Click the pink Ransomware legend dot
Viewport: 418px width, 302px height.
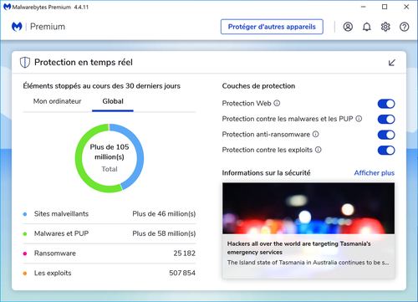click(25, 253)
